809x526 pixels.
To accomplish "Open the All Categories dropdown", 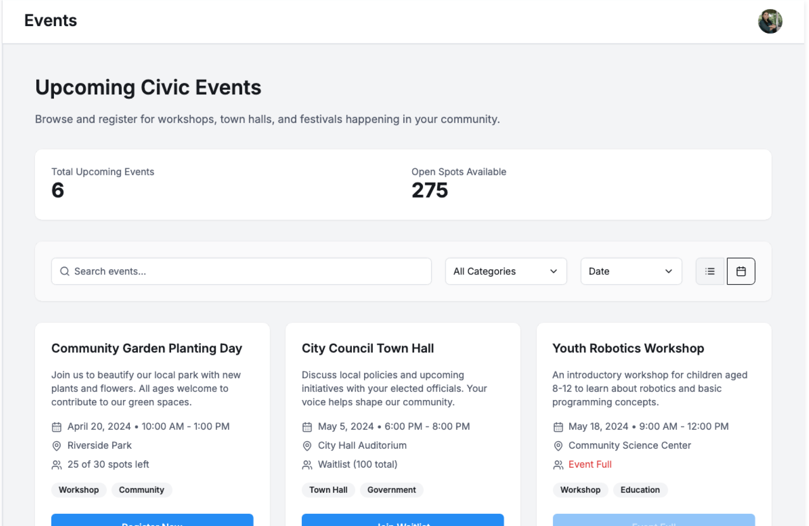I will tap(506, 271).
